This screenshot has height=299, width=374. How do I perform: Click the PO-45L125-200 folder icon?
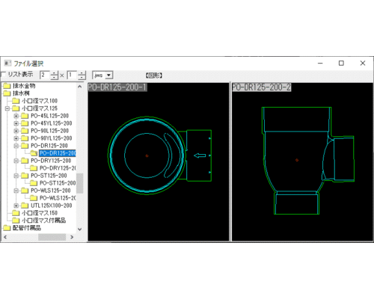click(x=25, y=116)
